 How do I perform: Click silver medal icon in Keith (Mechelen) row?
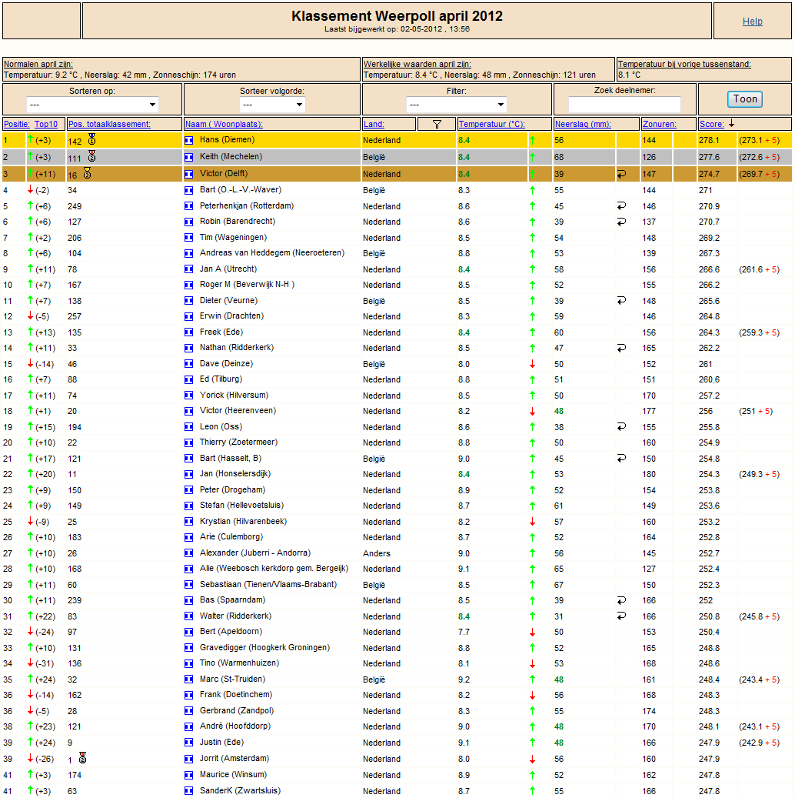tap(92, 156)
